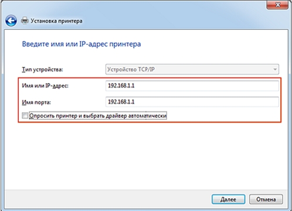Viewport: 292px width, 211px height.
Task: Click the printer icon beside the wizard title
Action: point(25,21)
